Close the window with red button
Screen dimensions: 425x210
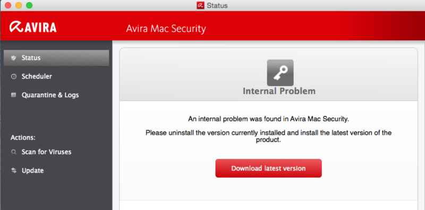[x=8, y=5]
